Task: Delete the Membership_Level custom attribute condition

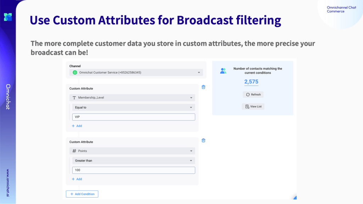Action: (x=203, y=87)
